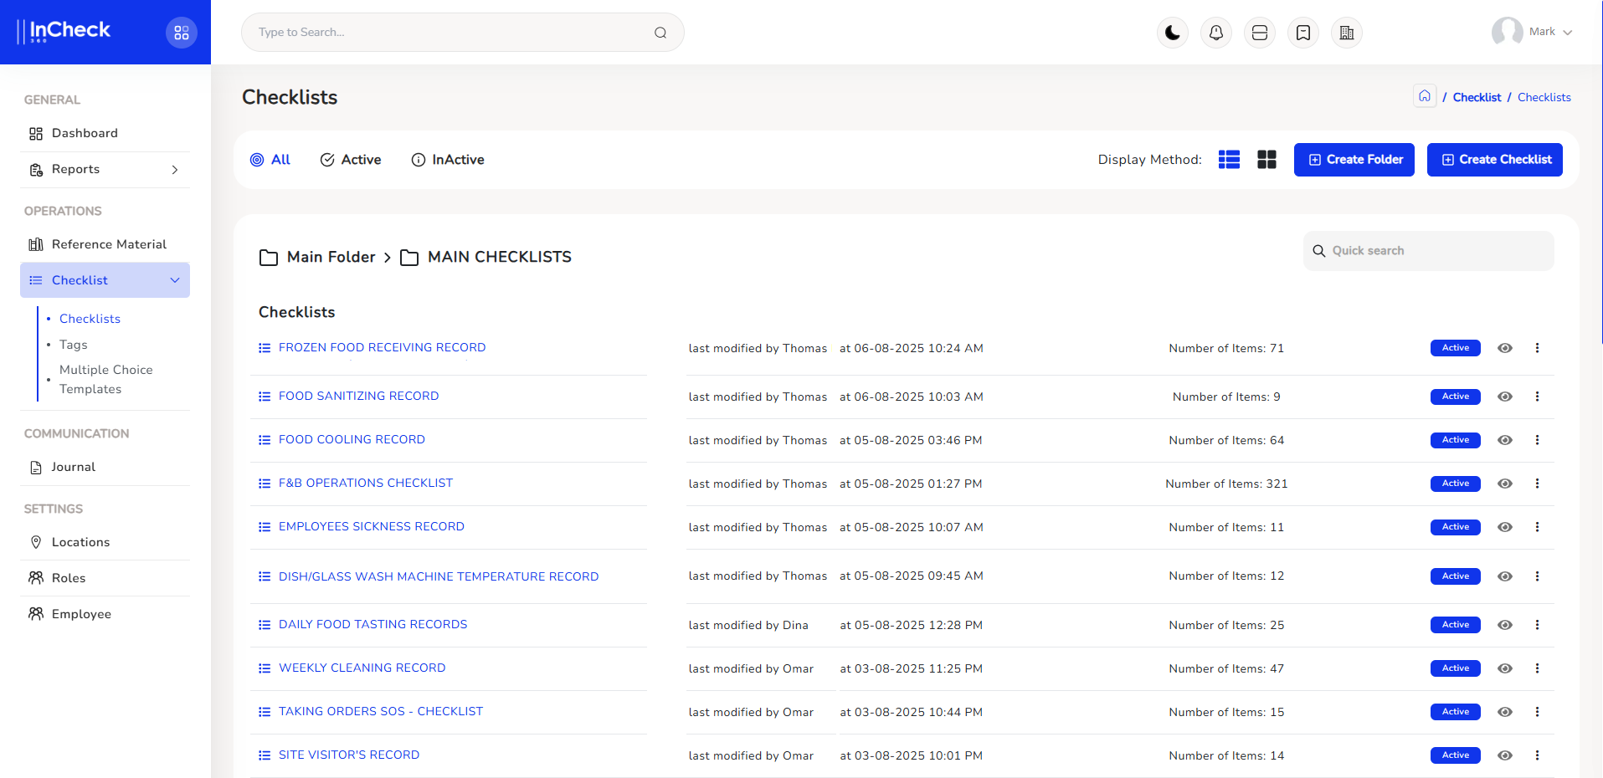Expand the Reports sidebar menu

point(105,169)
